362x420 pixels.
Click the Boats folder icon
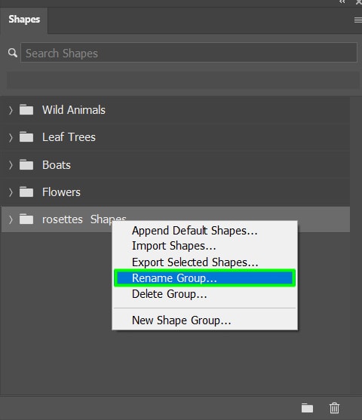coord(26,164)
